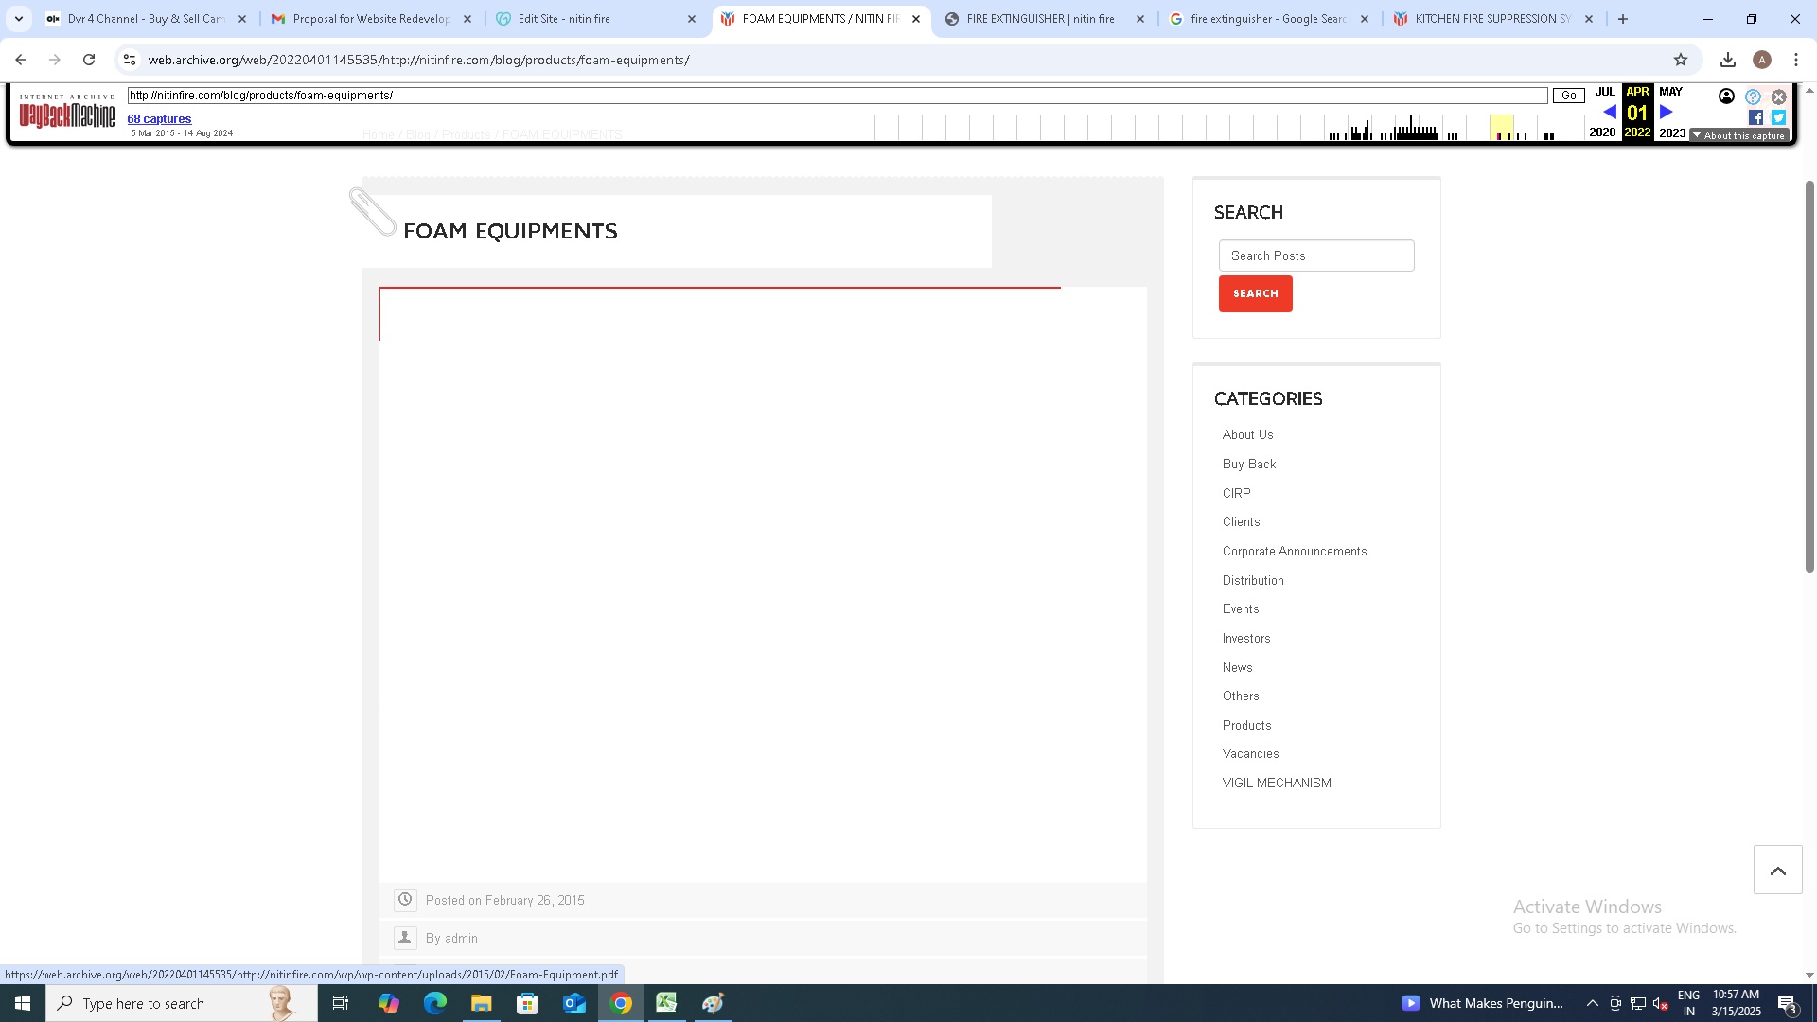Open Chrome three-dot menu

pos(1796,60)
